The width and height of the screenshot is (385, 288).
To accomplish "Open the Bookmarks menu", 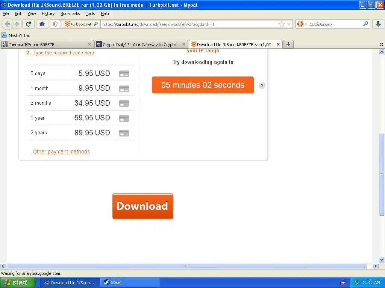I will point(70,13).
